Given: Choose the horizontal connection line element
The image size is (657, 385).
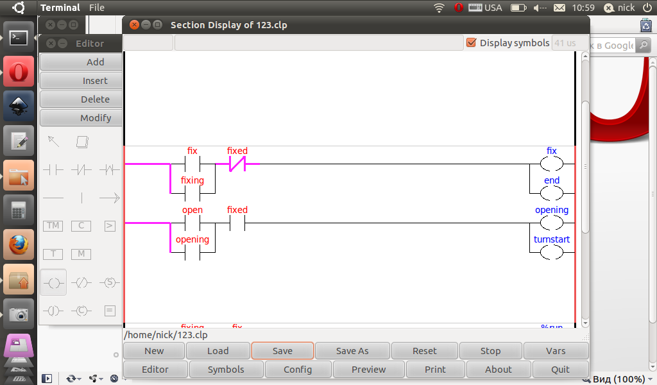Looking at the screenshot, I should pos(53,198).
